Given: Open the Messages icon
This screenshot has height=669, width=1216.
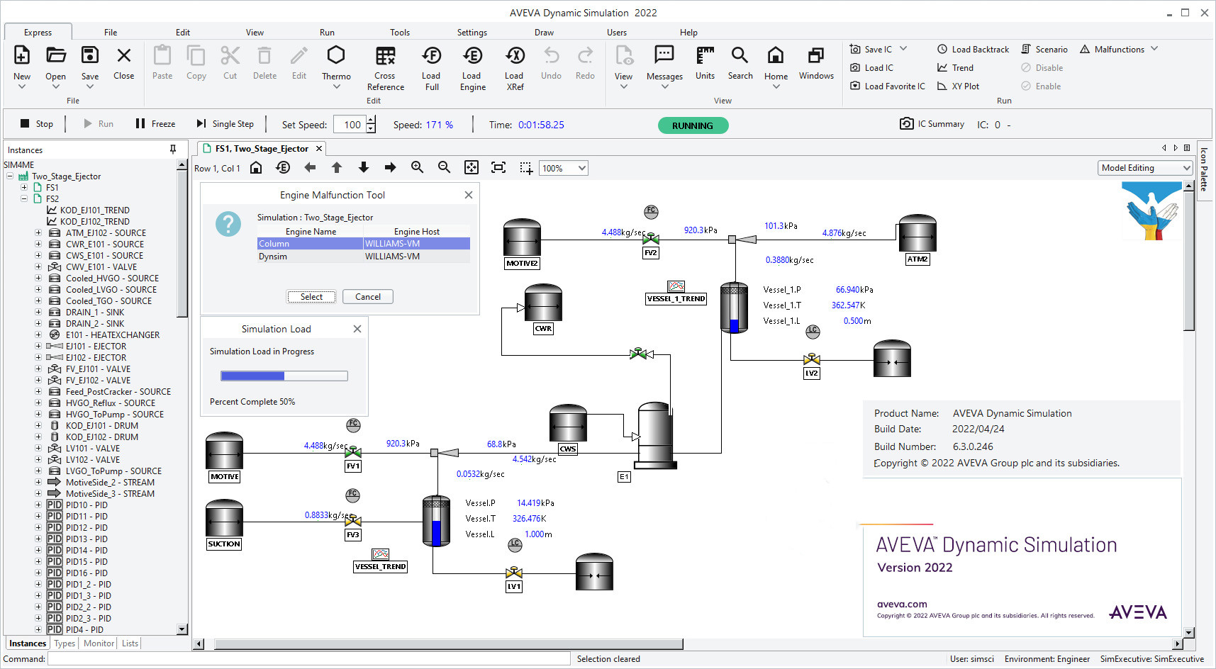Looking at the screenshot, I should pos(664,55).
